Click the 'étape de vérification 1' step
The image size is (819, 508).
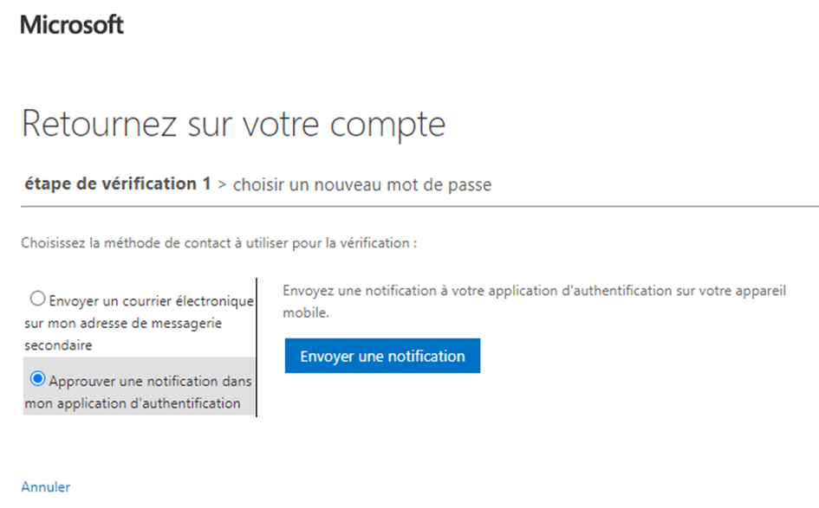pos(118,183)
